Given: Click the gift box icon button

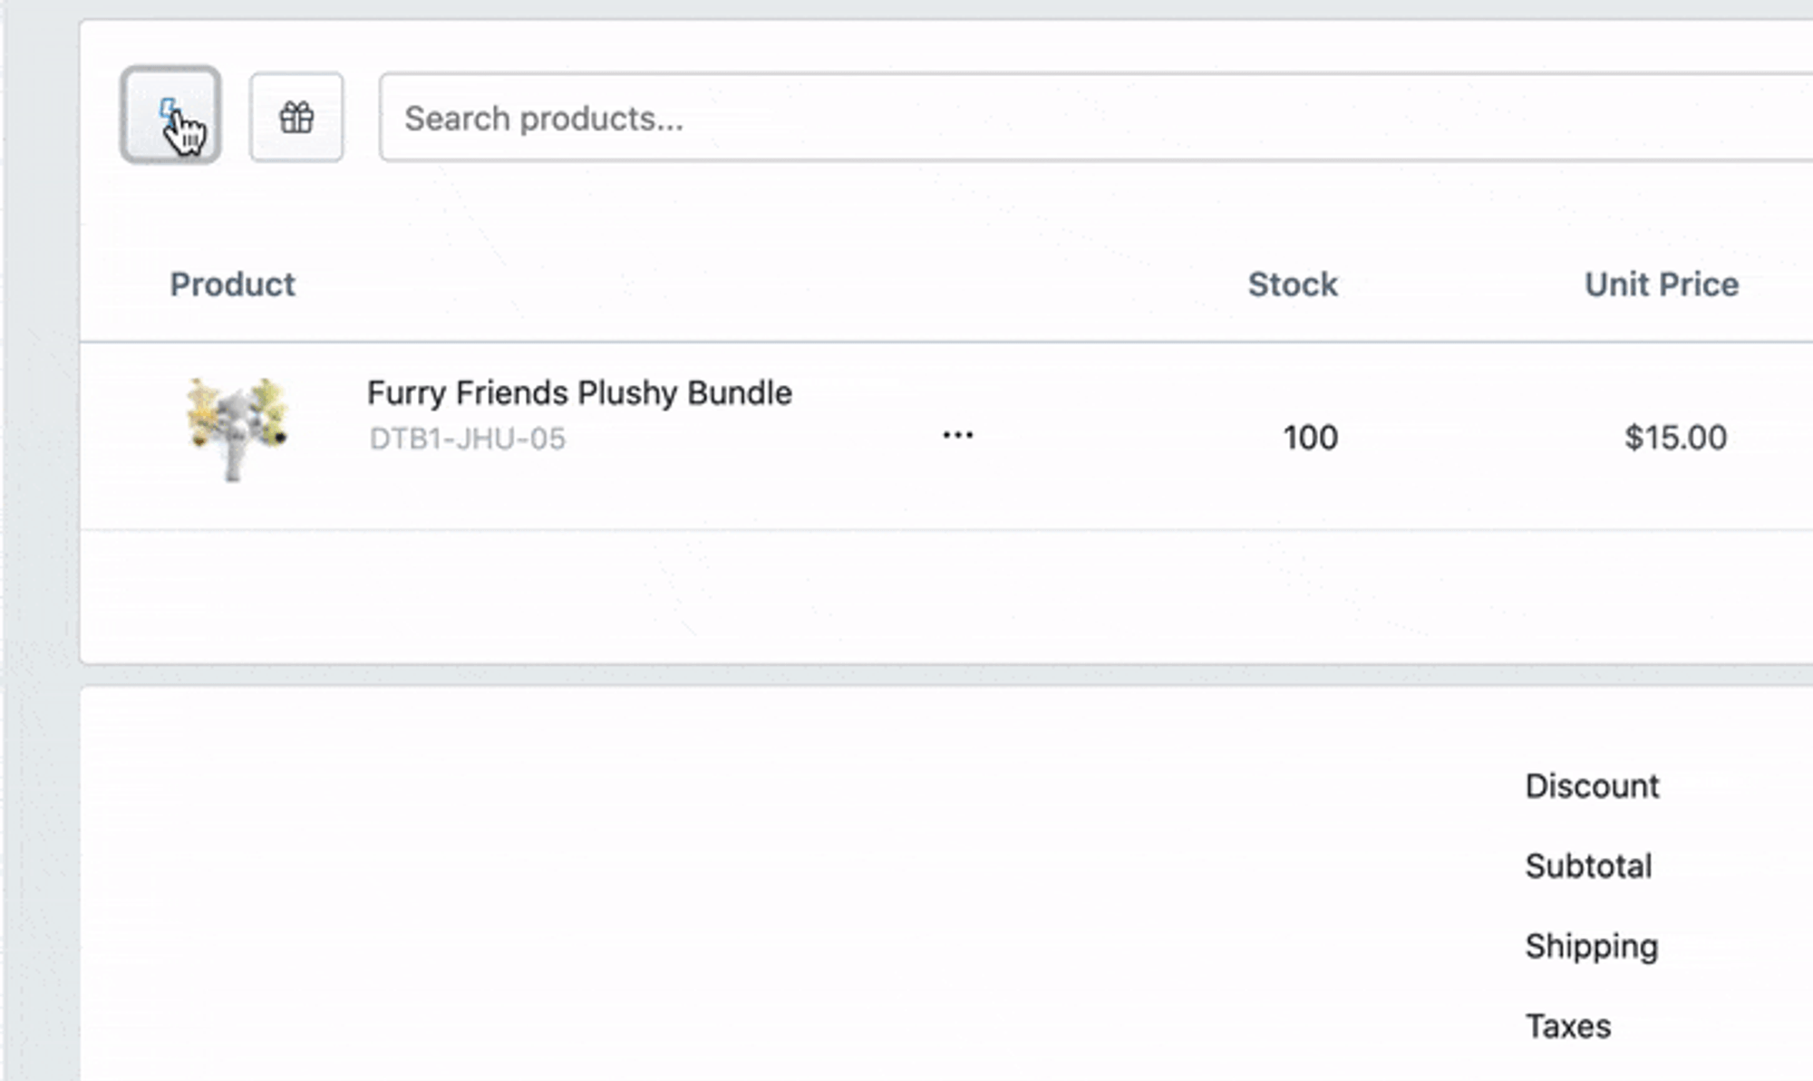Looking at the screenshot, I should (296, 118).
